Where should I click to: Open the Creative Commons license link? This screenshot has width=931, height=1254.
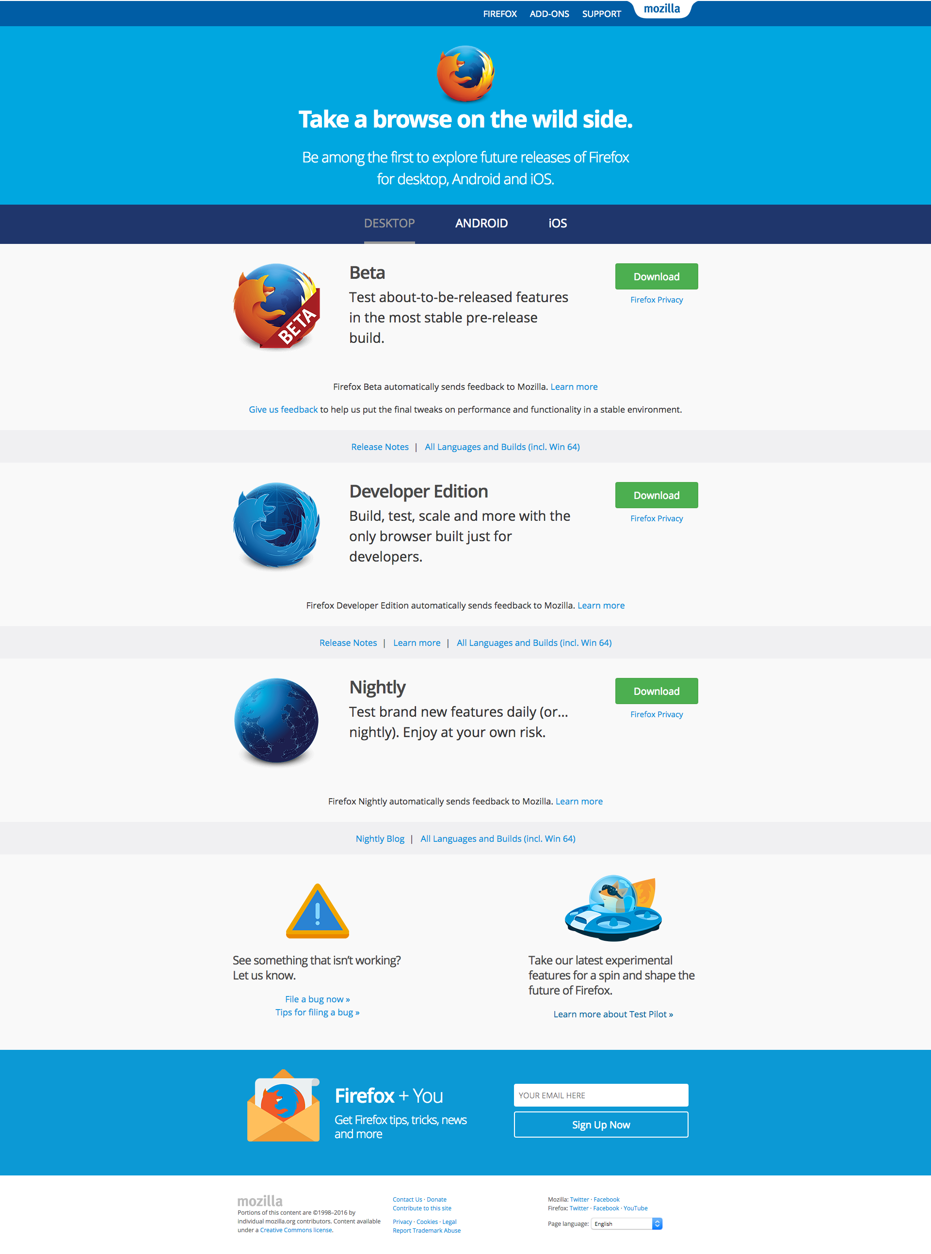(x=296, y=1230)
